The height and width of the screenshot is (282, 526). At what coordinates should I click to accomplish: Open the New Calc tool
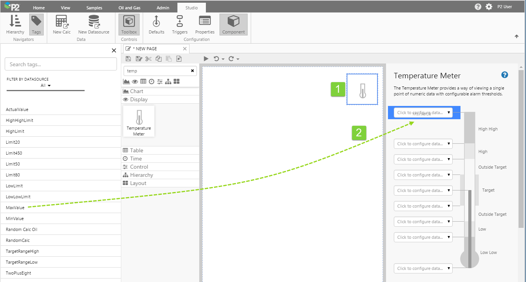62,25
